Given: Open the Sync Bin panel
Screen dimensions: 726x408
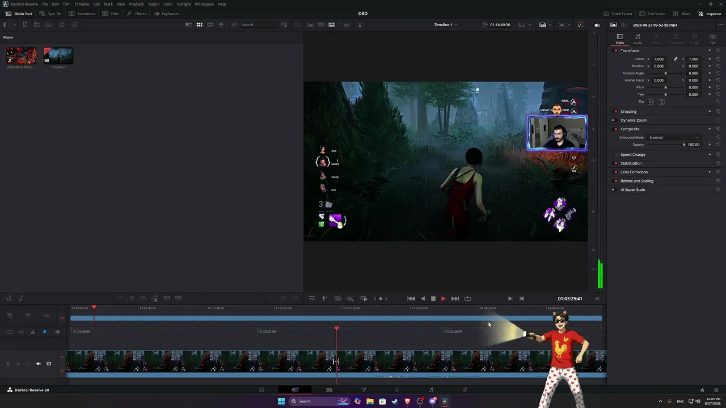Looking at the screenshot, I should [x=50, y=14].
